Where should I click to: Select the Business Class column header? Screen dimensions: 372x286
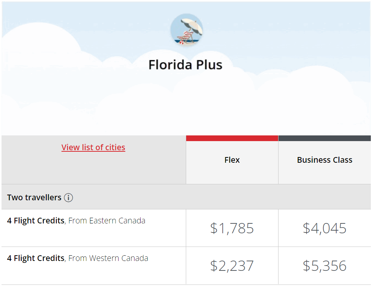(x=325, y=160)
